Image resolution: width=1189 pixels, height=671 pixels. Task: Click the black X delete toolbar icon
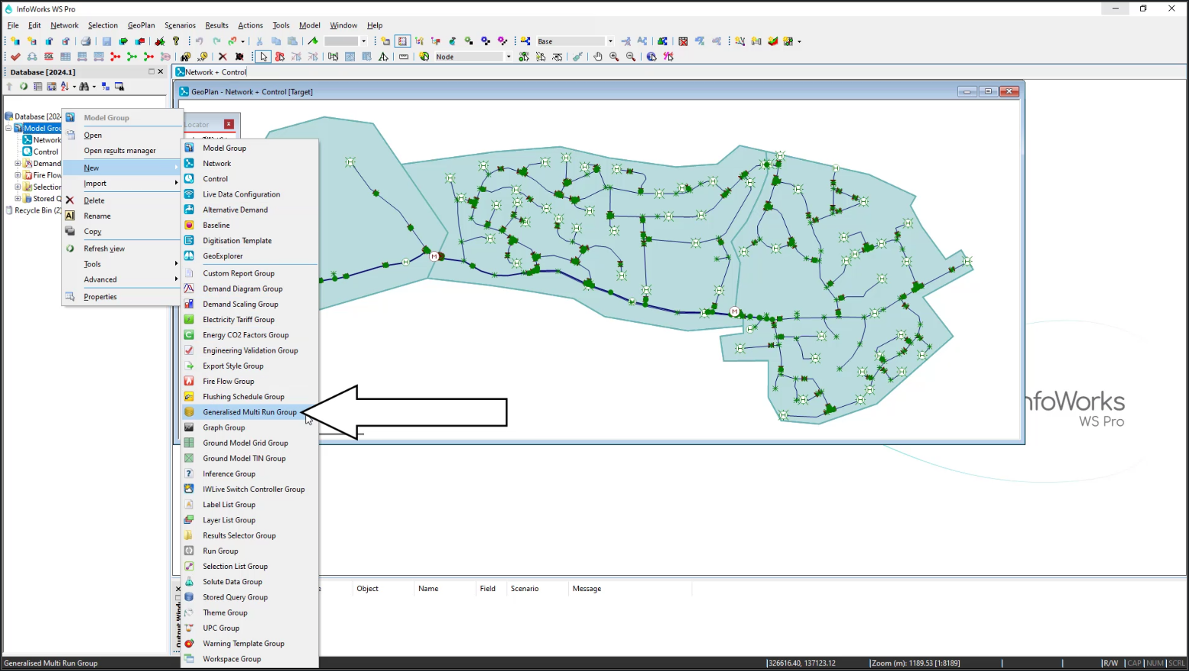click(x=222, y=56)
